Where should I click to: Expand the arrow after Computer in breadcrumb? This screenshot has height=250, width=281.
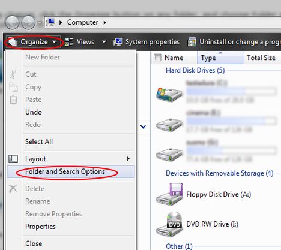104,22
